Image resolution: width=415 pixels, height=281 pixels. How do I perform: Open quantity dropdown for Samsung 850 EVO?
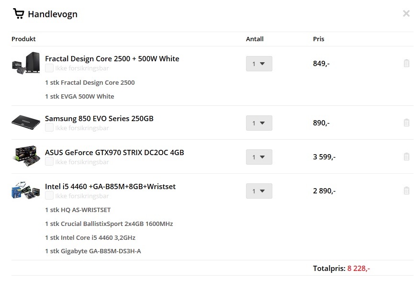pos(259,123)
